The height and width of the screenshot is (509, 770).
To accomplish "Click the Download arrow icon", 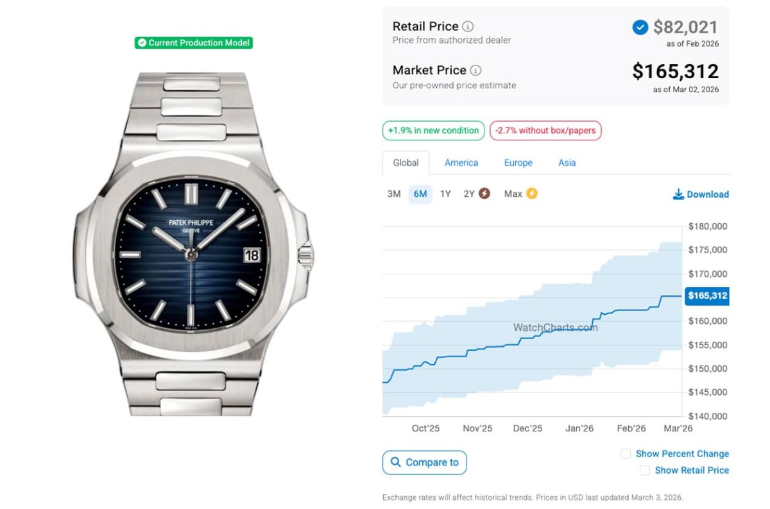I will point(678,194).
